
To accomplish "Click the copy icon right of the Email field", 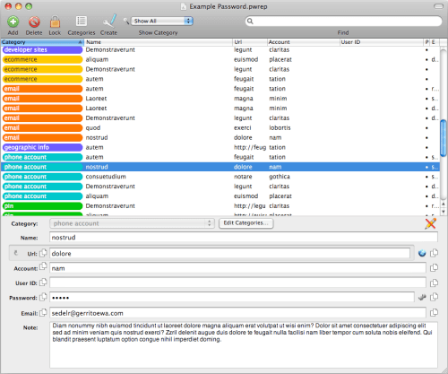I will [434, 312].
